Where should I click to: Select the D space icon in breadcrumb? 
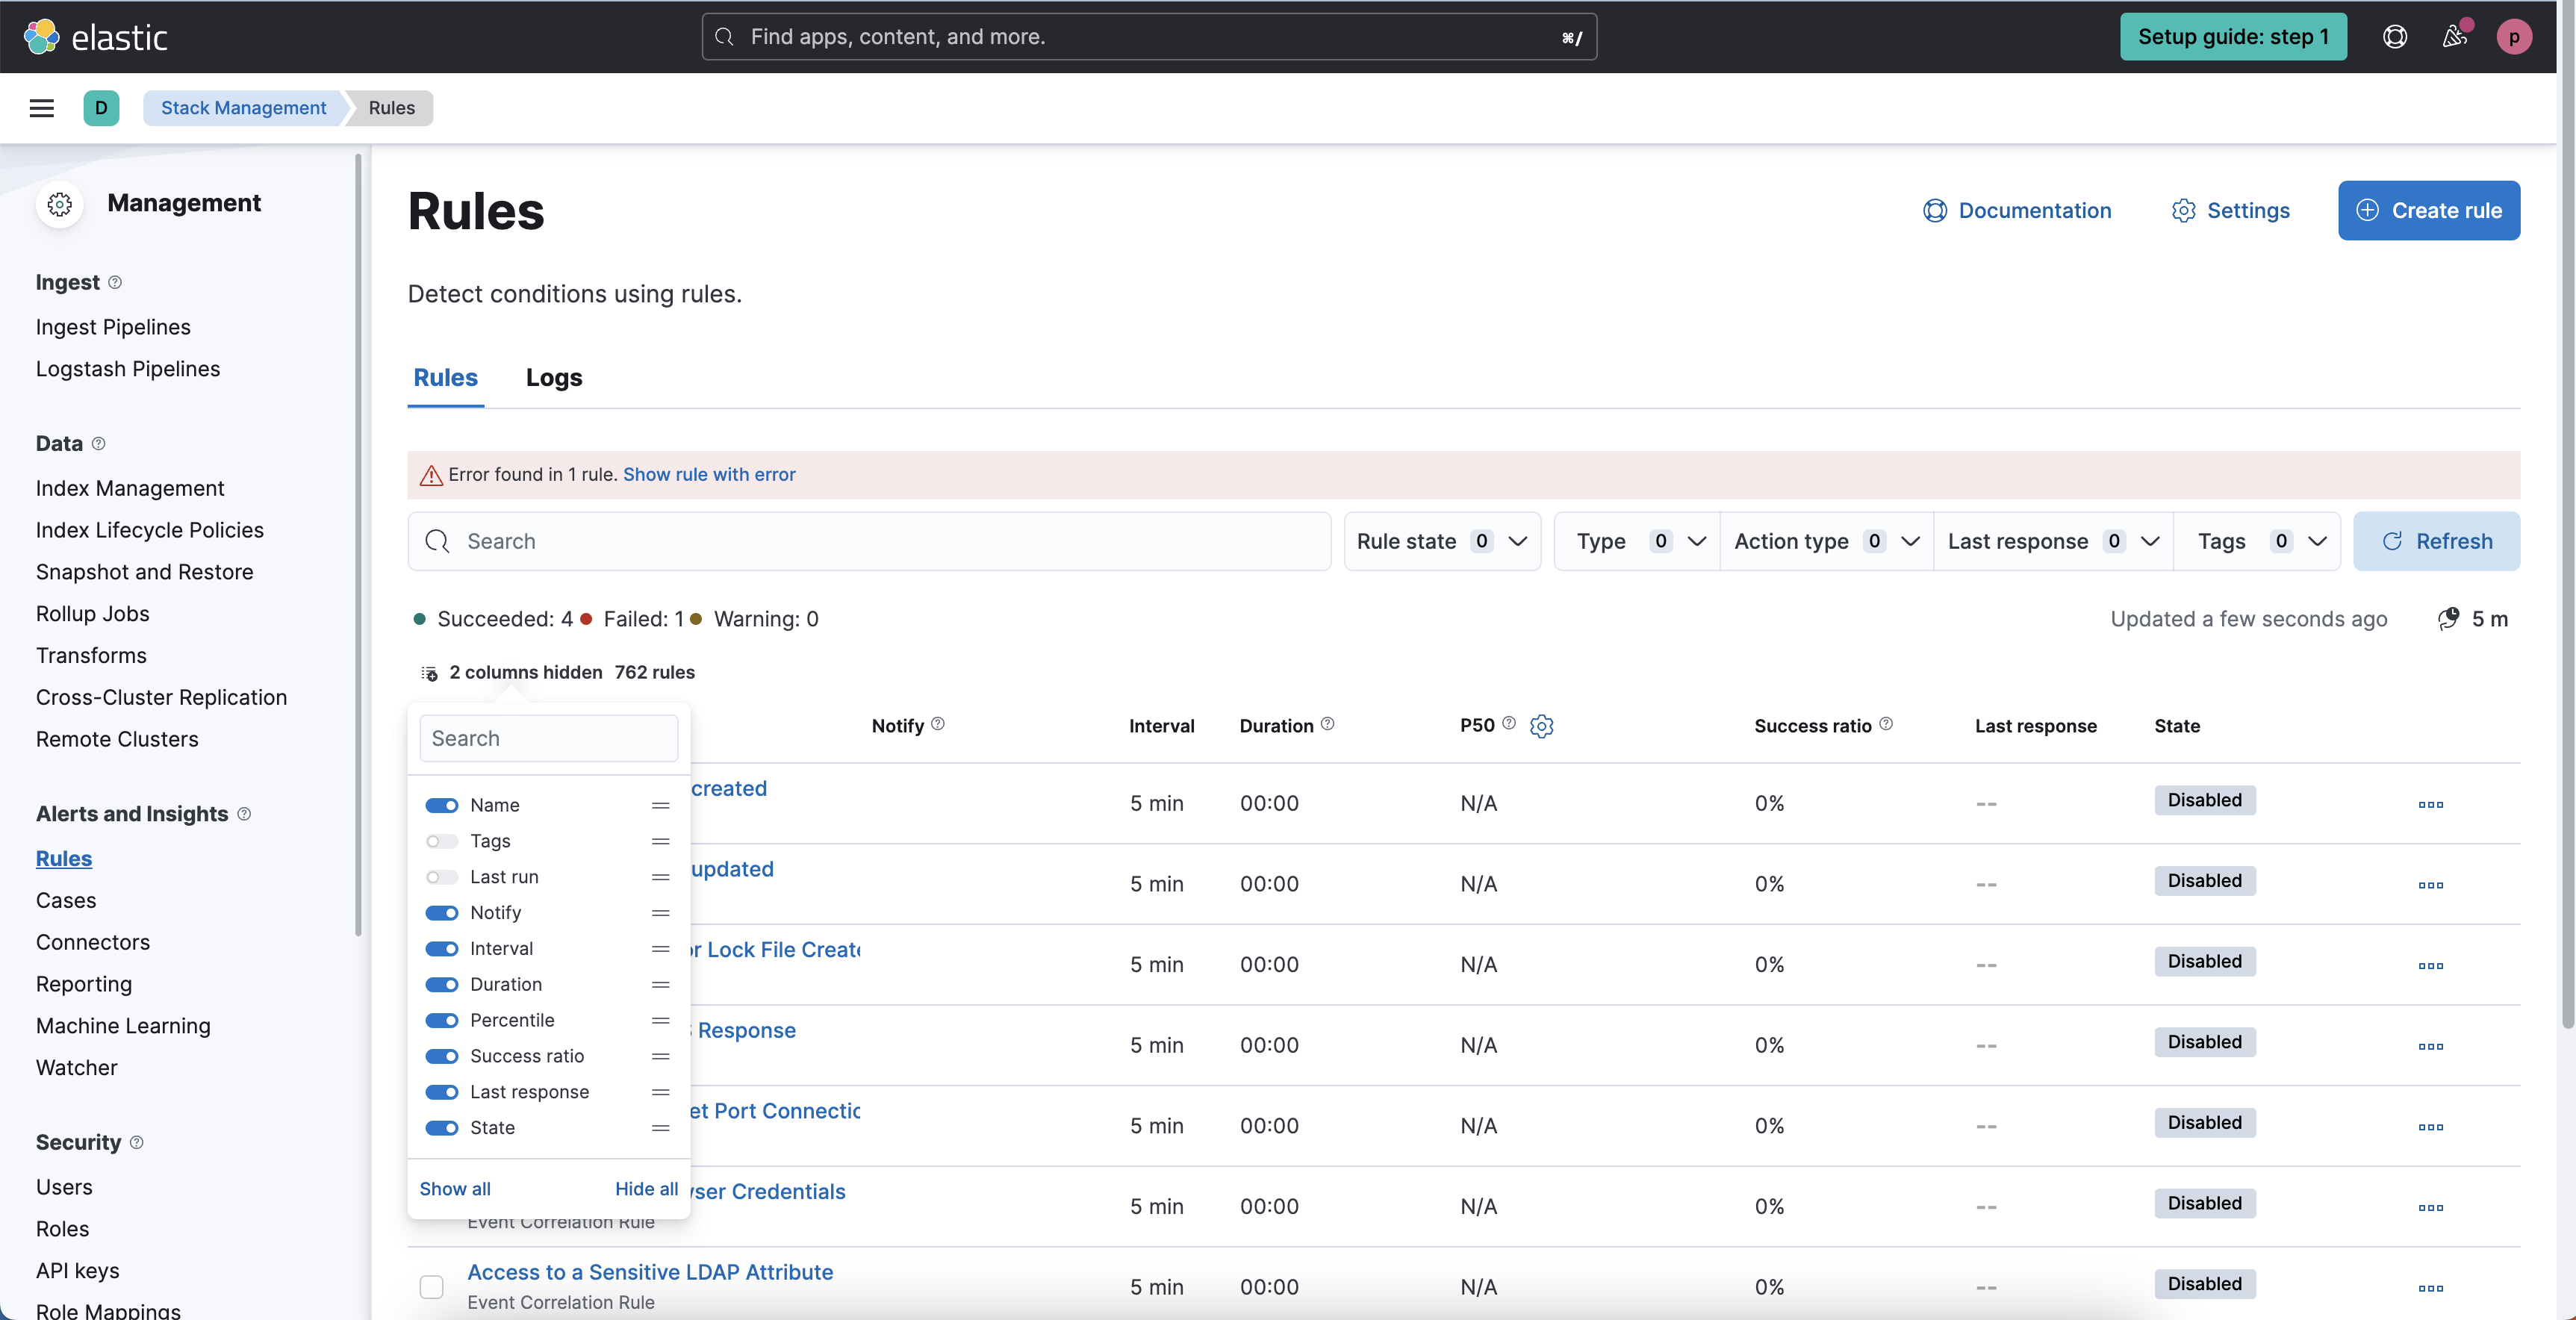(101, 108)
